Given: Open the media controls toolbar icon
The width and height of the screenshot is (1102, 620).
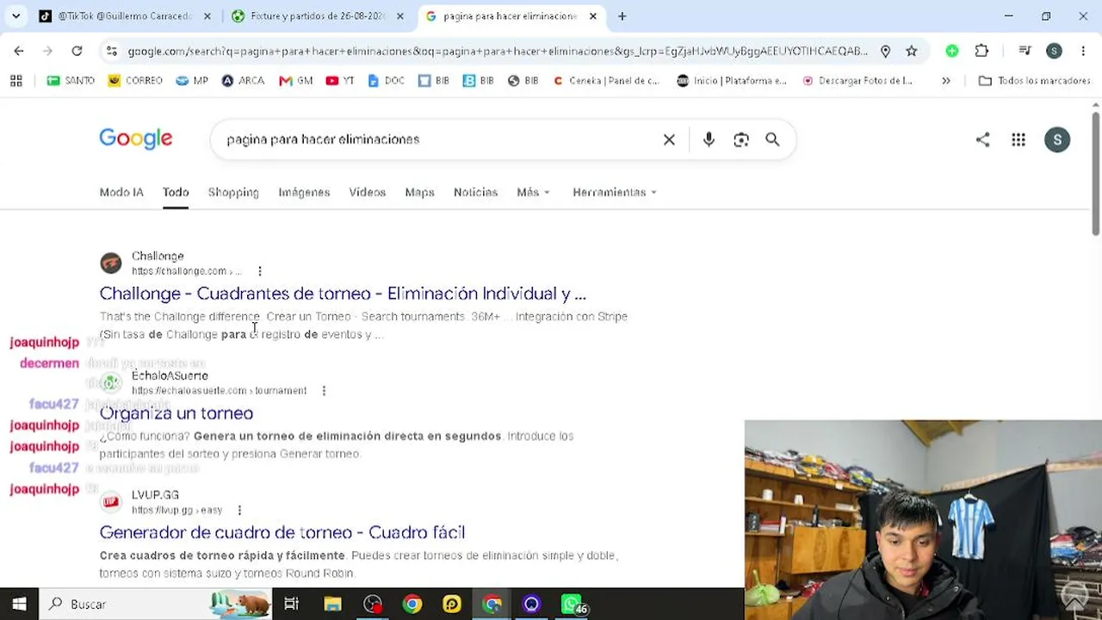Looking at the screenshot, I should pos(1025,51).
